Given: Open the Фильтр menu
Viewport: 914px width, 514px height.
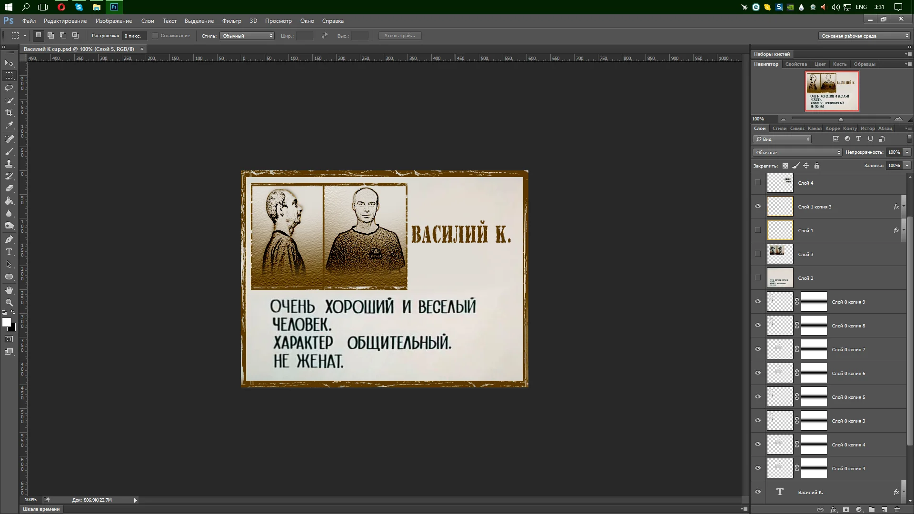Looking at the screenshot, I should click(x=231, y=21).
